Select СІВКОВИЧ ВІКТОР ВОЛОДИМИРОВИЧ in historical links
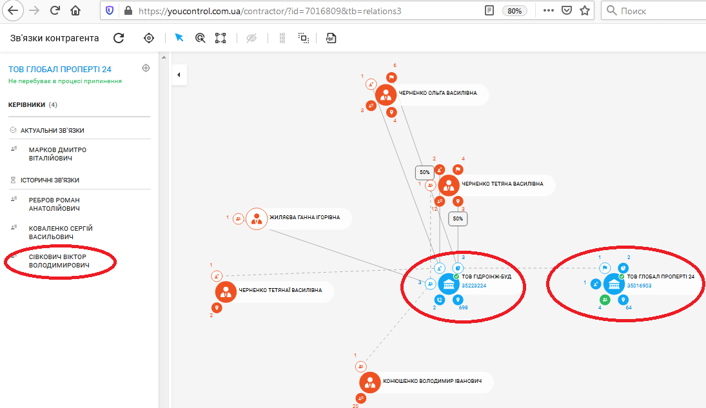Screen dimensions: 706x408 tap(59, 261)
